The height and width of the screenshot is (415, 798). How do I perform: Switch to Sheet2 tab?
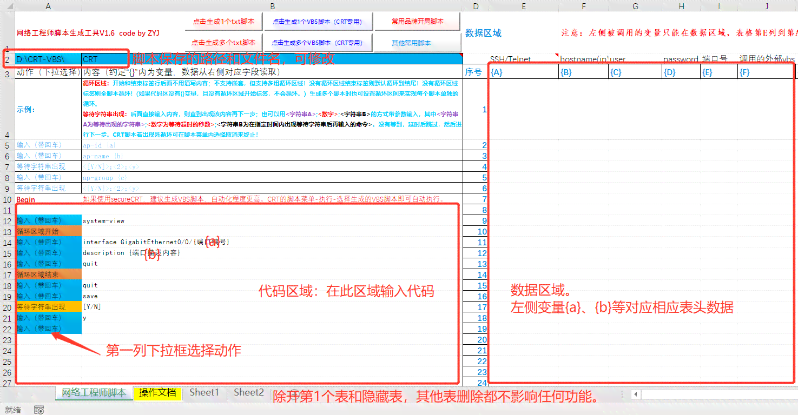(x=249, y=393)
